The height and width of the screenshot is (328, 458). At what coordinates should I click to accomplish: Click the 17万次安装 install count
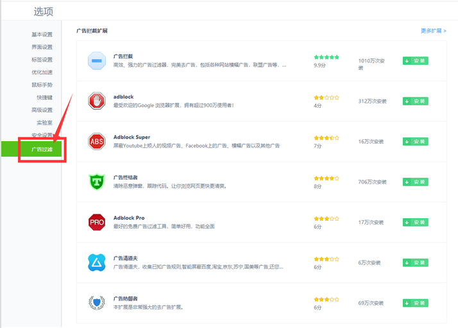click(371, 222)
